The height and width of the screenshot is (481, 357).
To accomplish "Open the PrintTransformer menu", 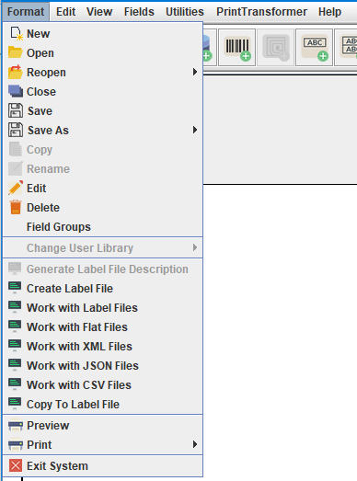I will click(x=261, y=12).
